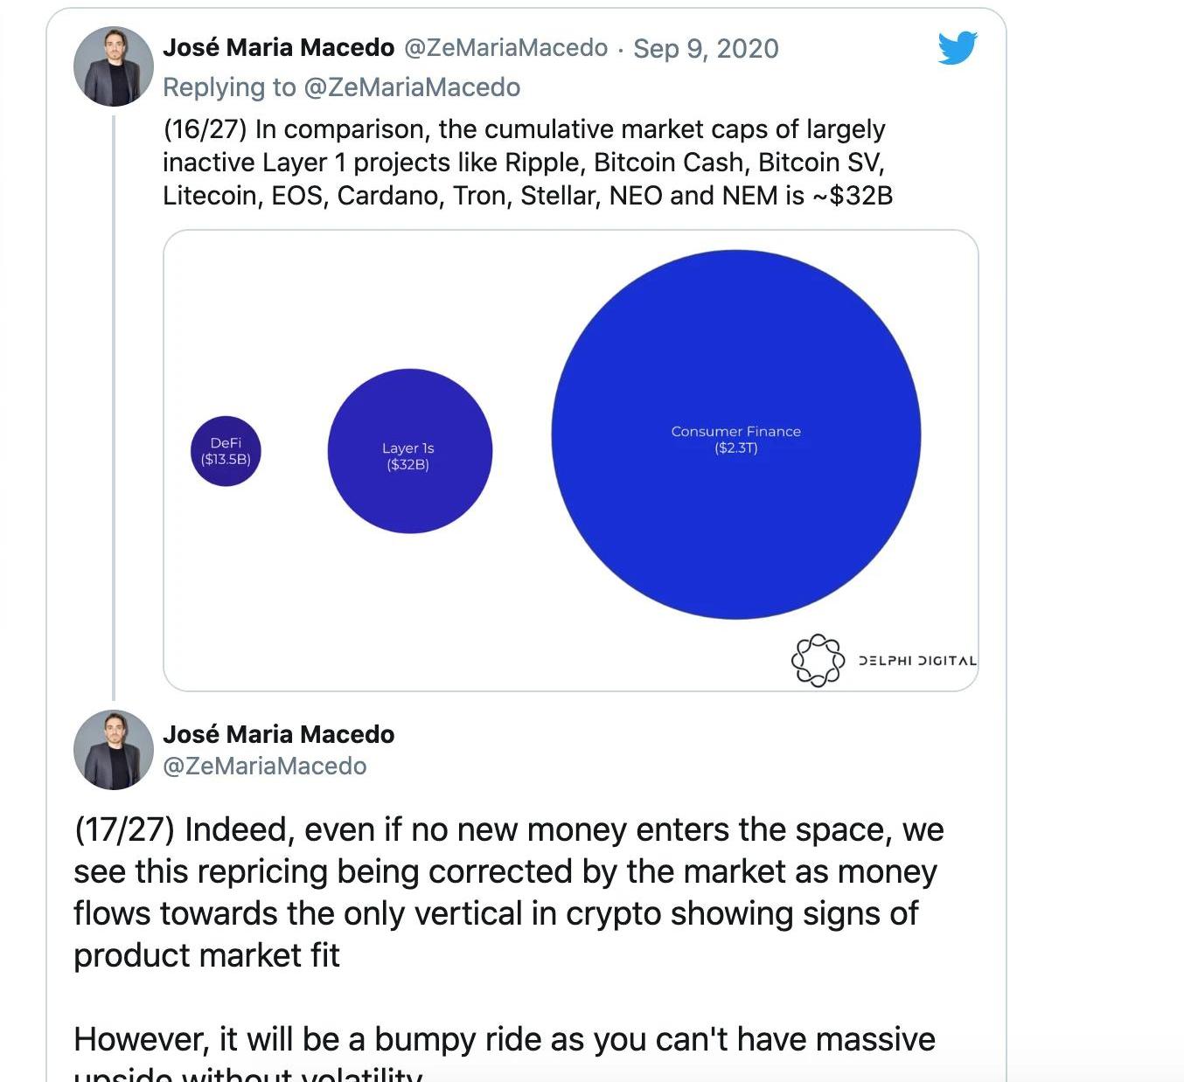Select the DeFi ($13.5B) bubble
The image size is (1184, 1082).
(x=226, y=451)
